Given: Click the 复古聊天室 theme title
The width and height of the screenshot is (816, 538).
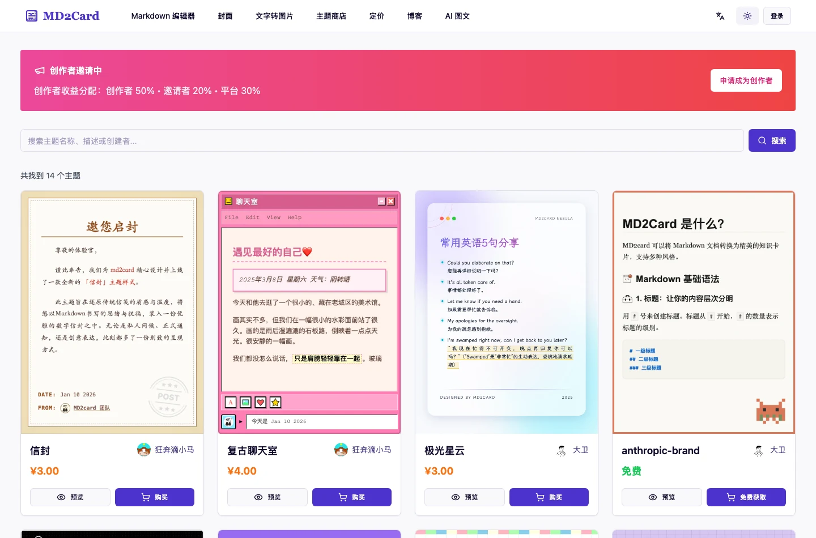Looking at the screenshot, I should tap(252, 451).
